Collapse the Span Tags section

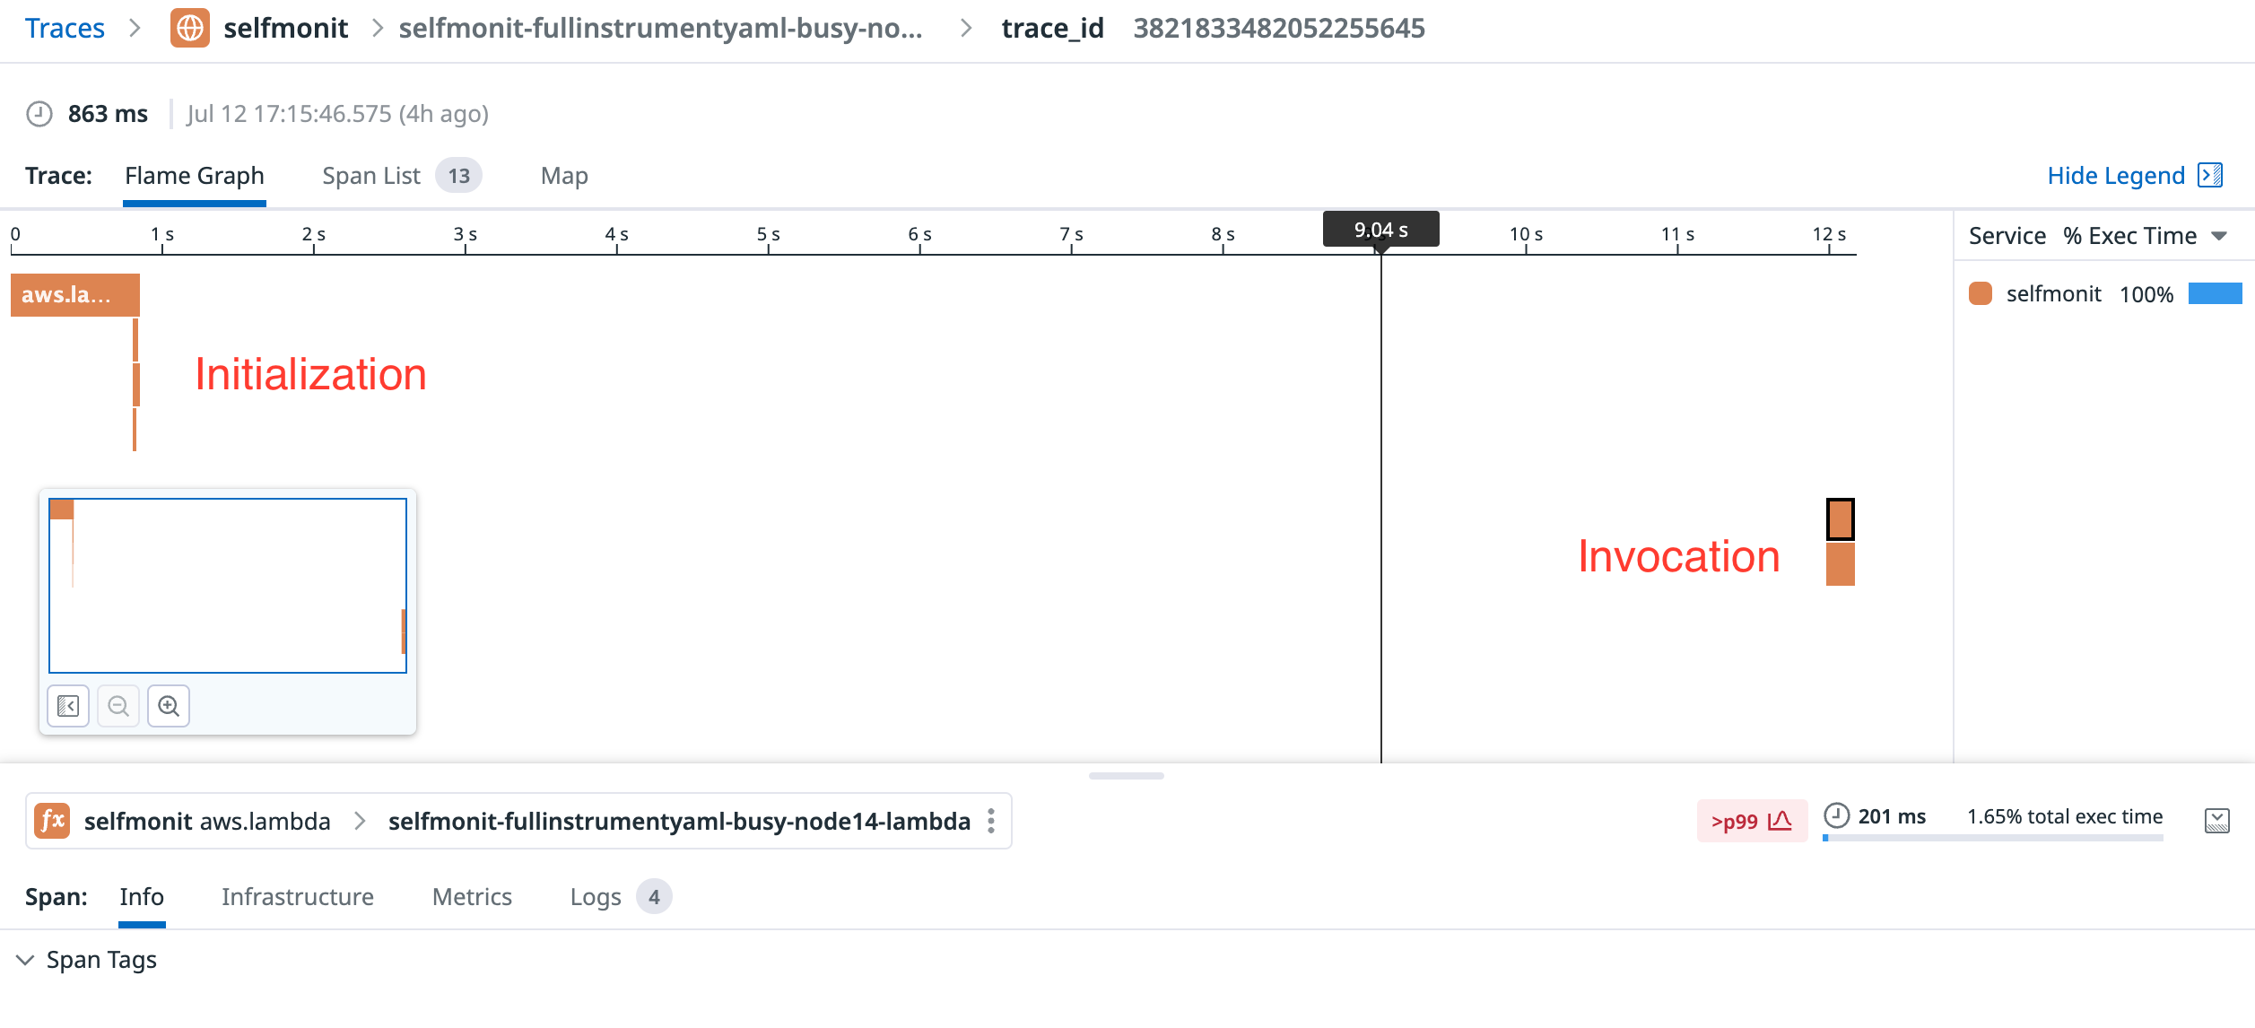[26, 959]
